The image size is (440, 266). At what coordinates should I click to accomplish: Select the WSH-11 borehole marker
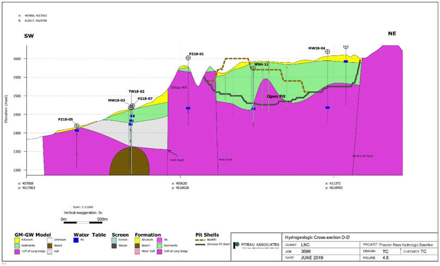[x=253, y=69]
